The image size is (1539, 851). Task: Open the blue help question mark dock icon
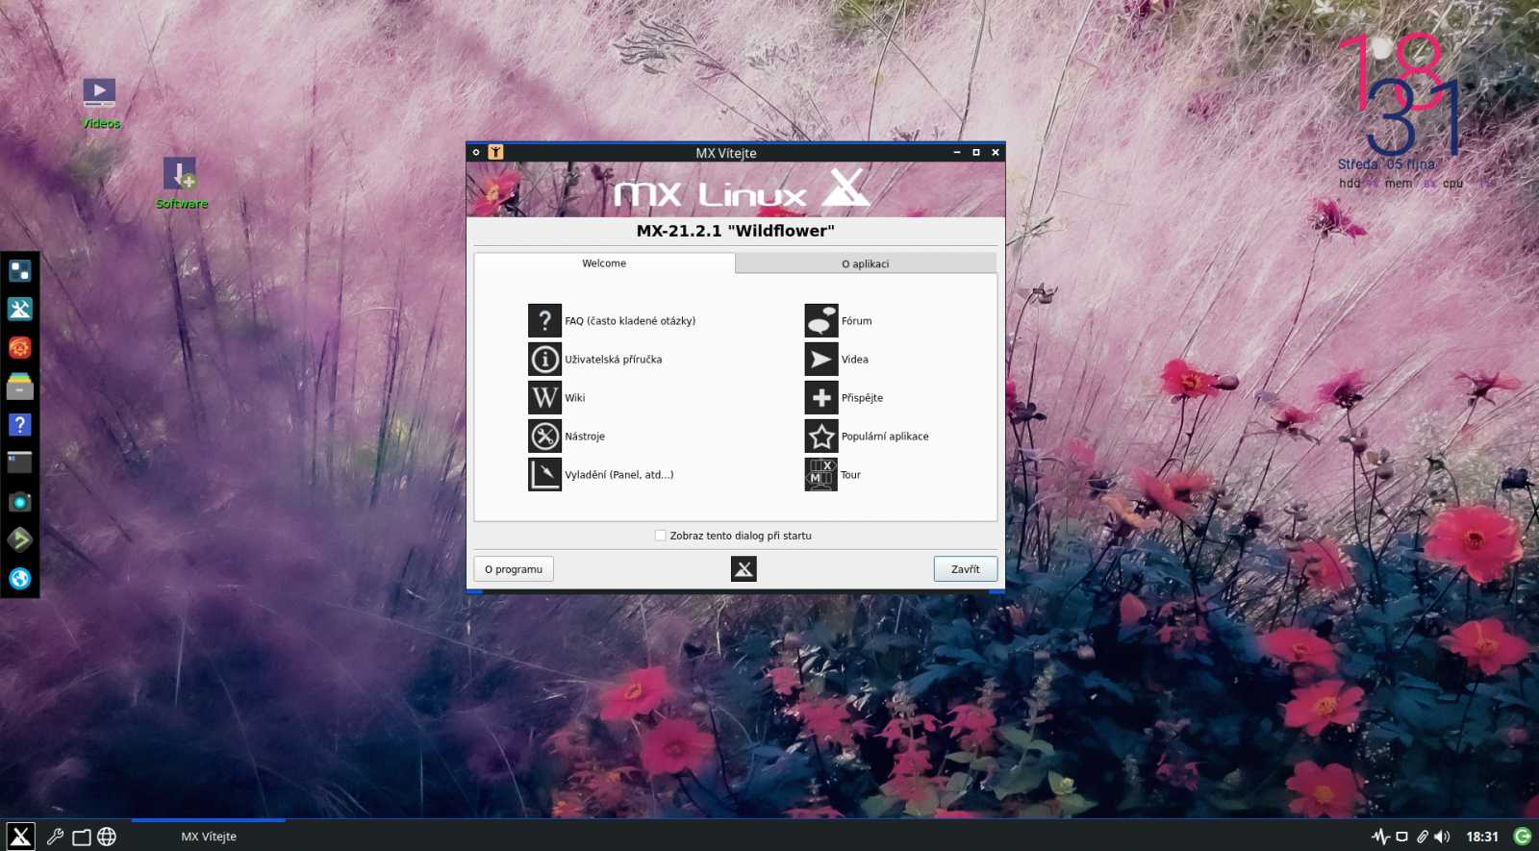[20, 424]
